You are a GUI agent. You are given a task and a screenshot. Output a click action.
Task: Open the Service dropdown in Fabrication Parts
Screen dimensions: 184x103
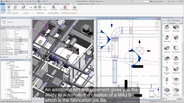click(175, 20)
